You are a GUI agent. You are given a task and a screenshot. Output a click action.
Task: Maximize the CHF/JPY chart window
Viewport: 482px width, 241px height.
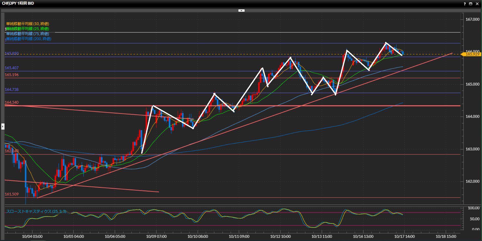(x=471, y=4)
